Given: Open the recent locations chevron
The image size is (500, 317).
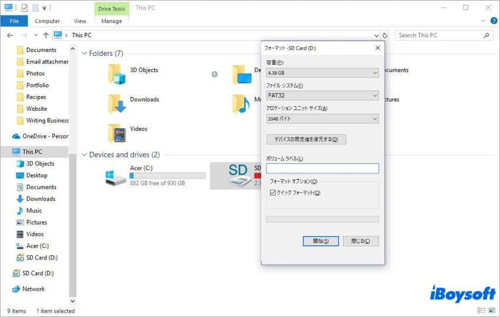Looking at the screenshot, I should pyautogui.click(x=36, y=35).
